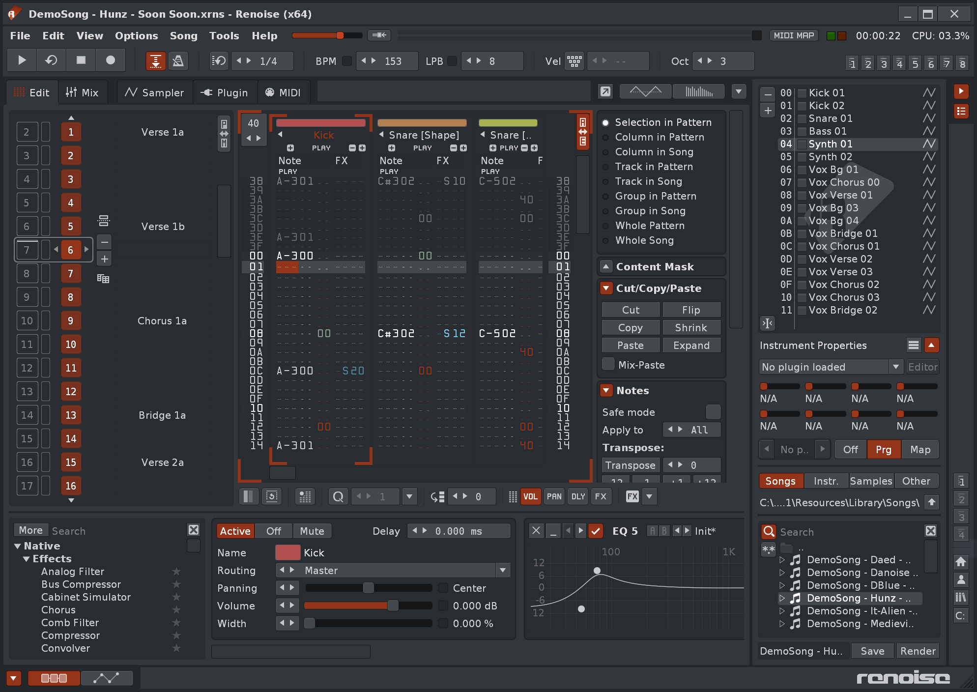Open the Song menu
The image size is (977, 692).
tap(184, 35)
